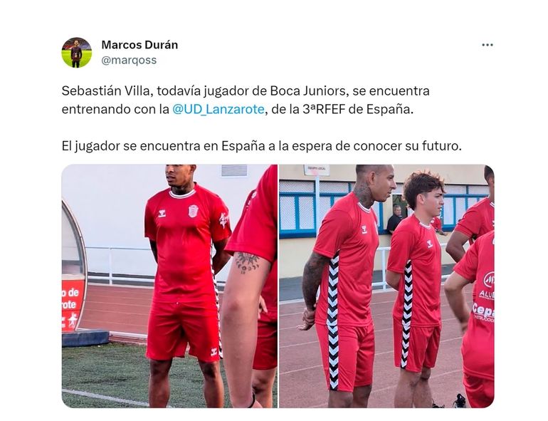Open the left photo of the tweet
Image resolution: width=548 pixels, height=421 pixels.
[169, 286]
